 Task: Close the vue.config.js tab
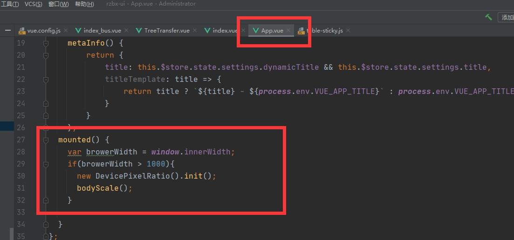[x=66, y=31]
